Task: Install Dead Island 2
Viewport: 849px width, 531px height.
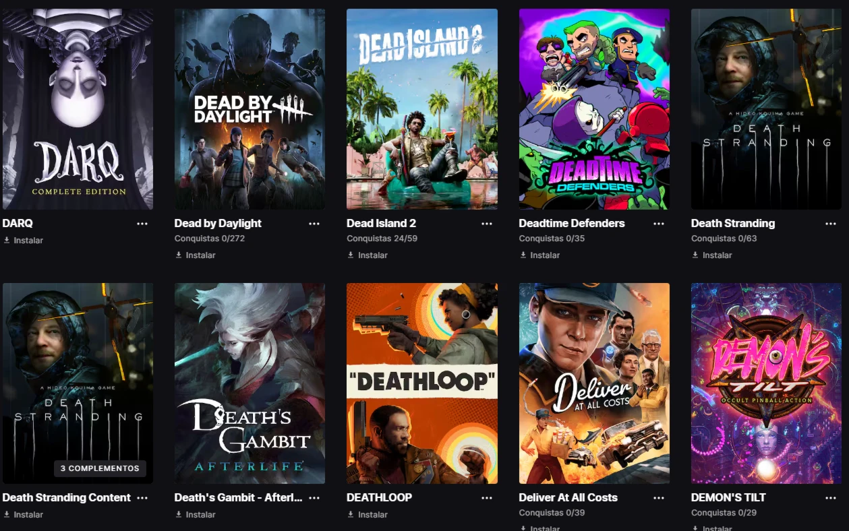Action: [x=368, y=255]
